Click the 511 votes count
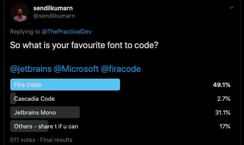This screenshot has height=145, width=244. tap(23, 140)
